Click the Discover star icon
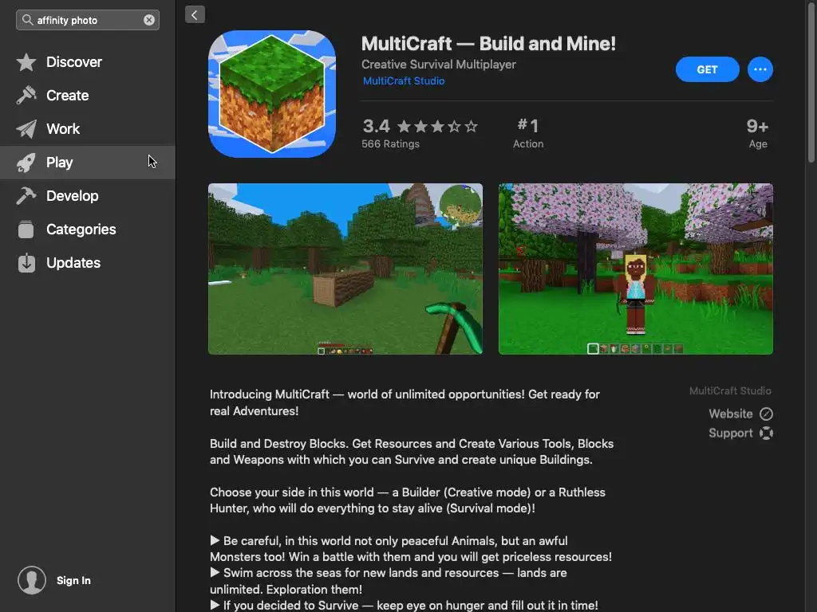This screenshot has width=817, height=612. click(26, 62)
